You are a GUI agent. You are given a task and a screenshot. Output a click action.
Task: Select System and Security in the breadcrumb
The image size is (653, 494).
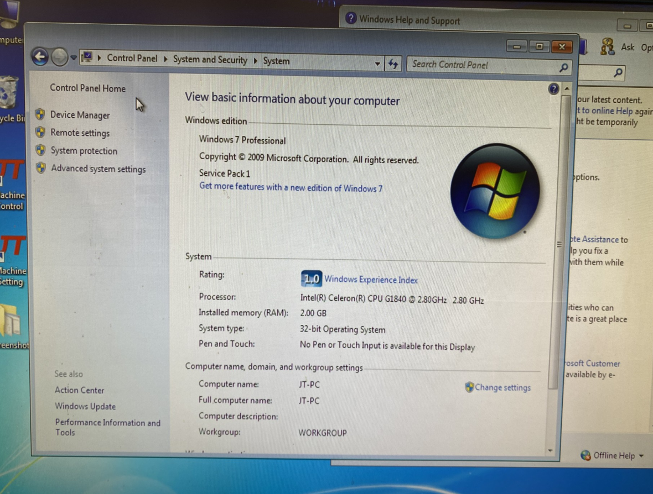pos(210,60)
